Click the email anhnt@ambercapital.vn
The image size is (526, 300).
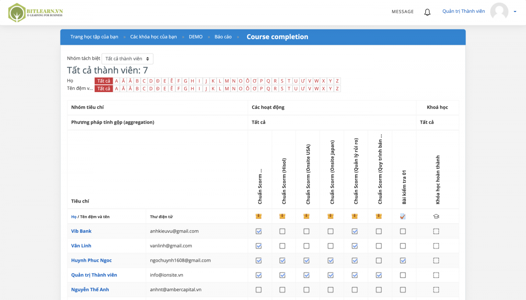(176, 289)
